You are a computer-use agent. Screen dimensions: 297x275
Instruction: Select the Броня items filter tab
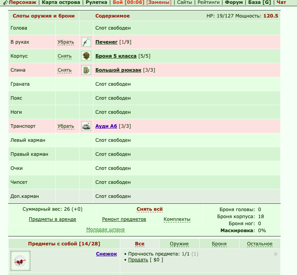click(219, 244)
